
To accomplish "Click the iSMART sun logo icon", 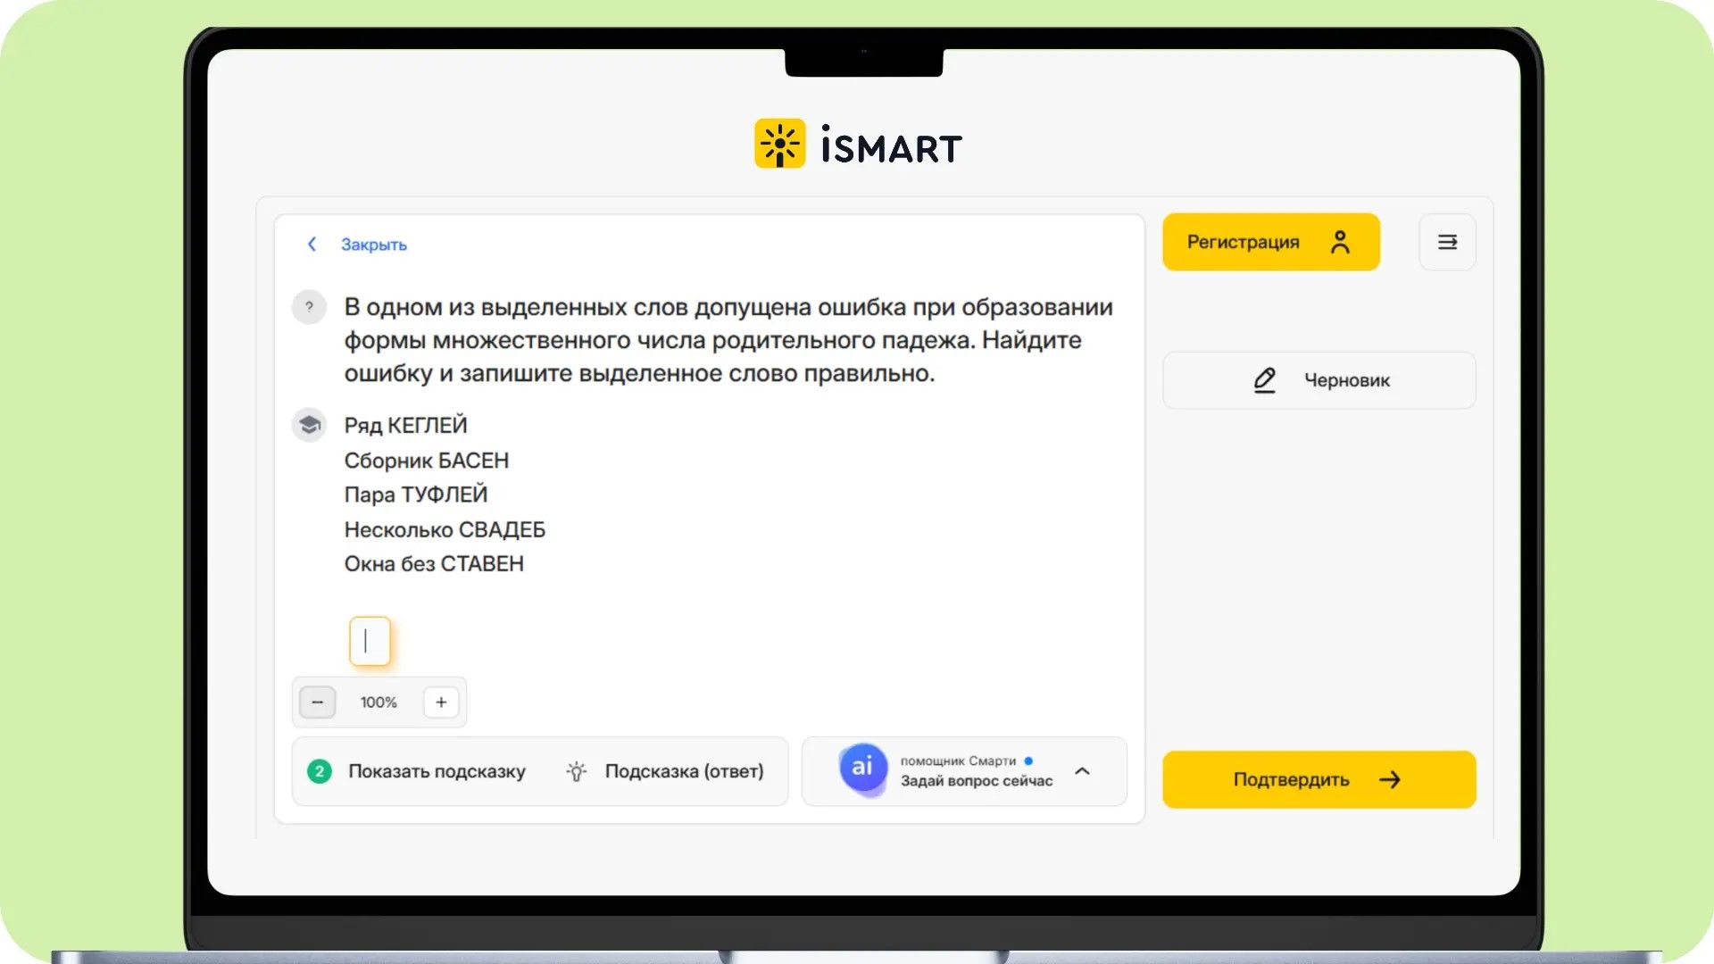I will [x=779, y=144].
